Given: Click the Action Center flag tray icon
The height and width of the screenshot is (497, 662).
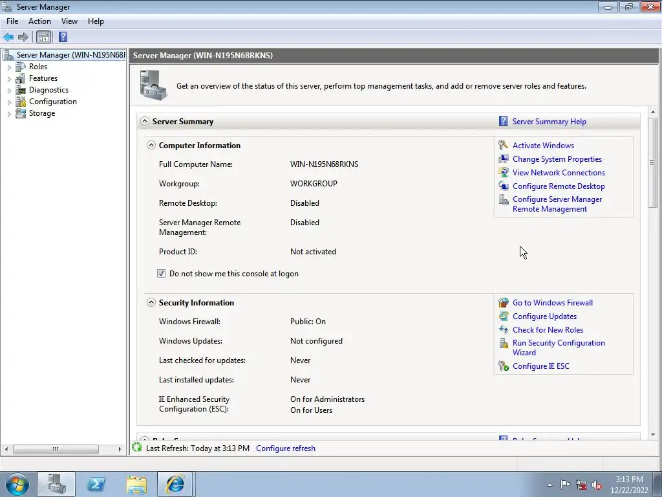Looking at the screenshot, I should (x=565, y=485).
